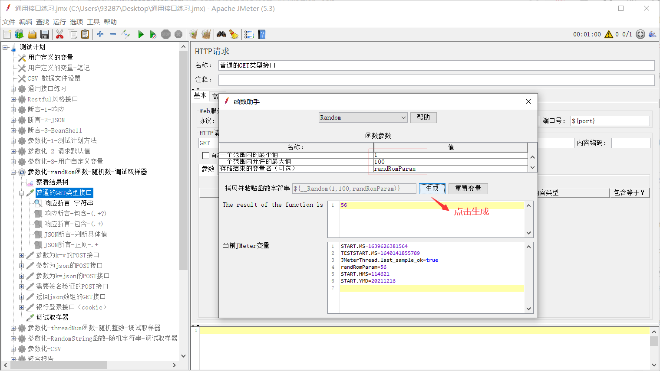Select JSON断言-判断具体值 in the tree

coord(76,234)
